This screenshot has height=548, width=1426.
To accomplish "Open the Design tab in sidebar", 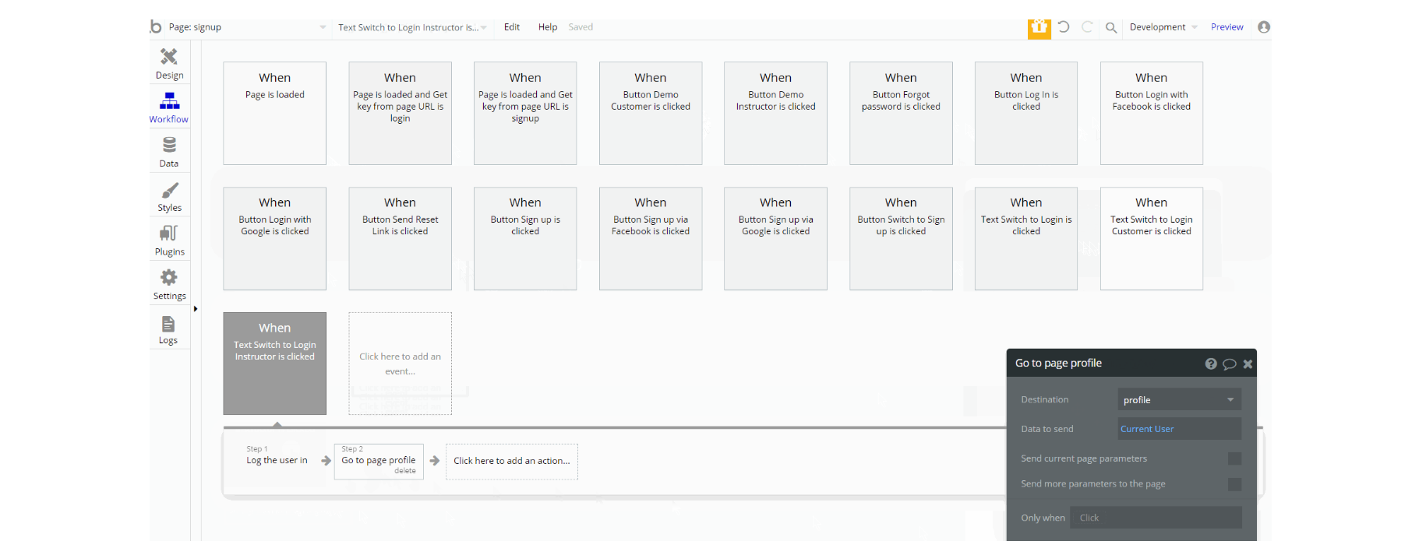I will (x=169, y=63).
